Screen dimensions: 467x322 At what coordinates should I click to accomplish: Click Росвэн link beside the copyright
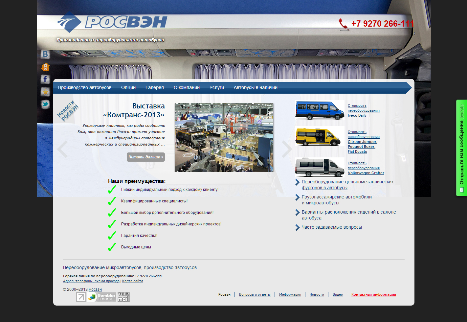tap(95, 289)
